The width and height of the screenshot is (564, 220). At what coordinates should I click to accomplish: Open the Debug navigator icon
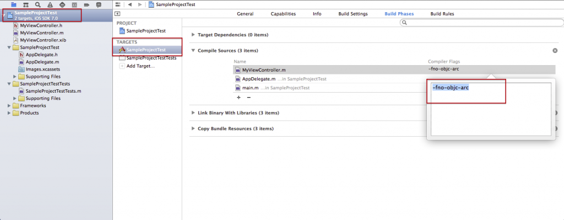click(x=74, y=4)
